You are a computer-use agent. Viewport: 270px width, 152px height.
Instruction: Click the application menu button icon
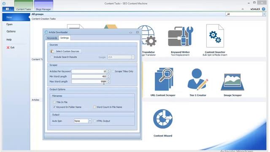click(x=8, y=9)
